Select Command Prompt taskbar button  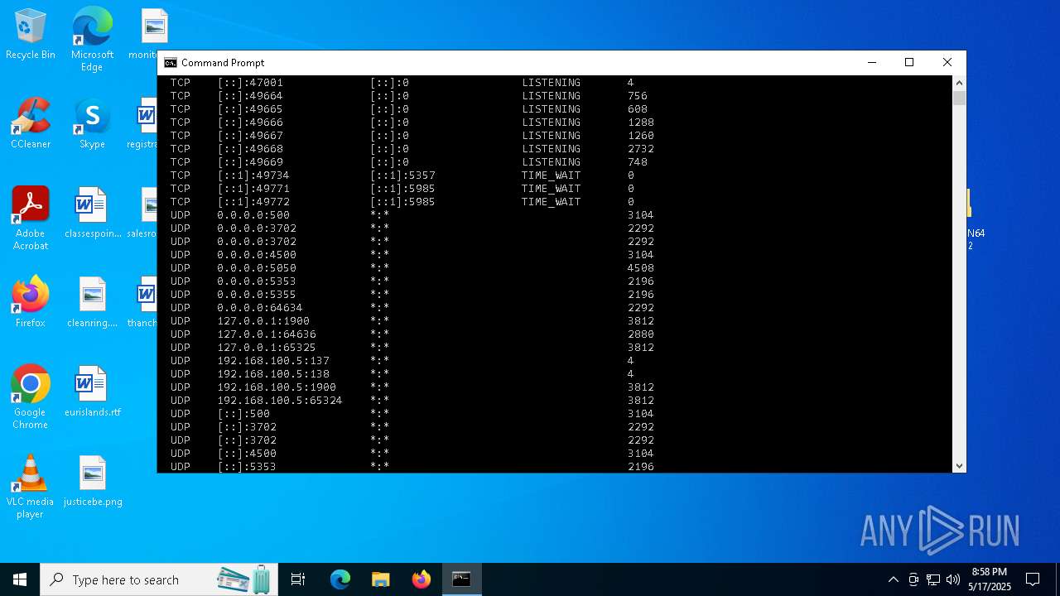click(x=461, y=579)
